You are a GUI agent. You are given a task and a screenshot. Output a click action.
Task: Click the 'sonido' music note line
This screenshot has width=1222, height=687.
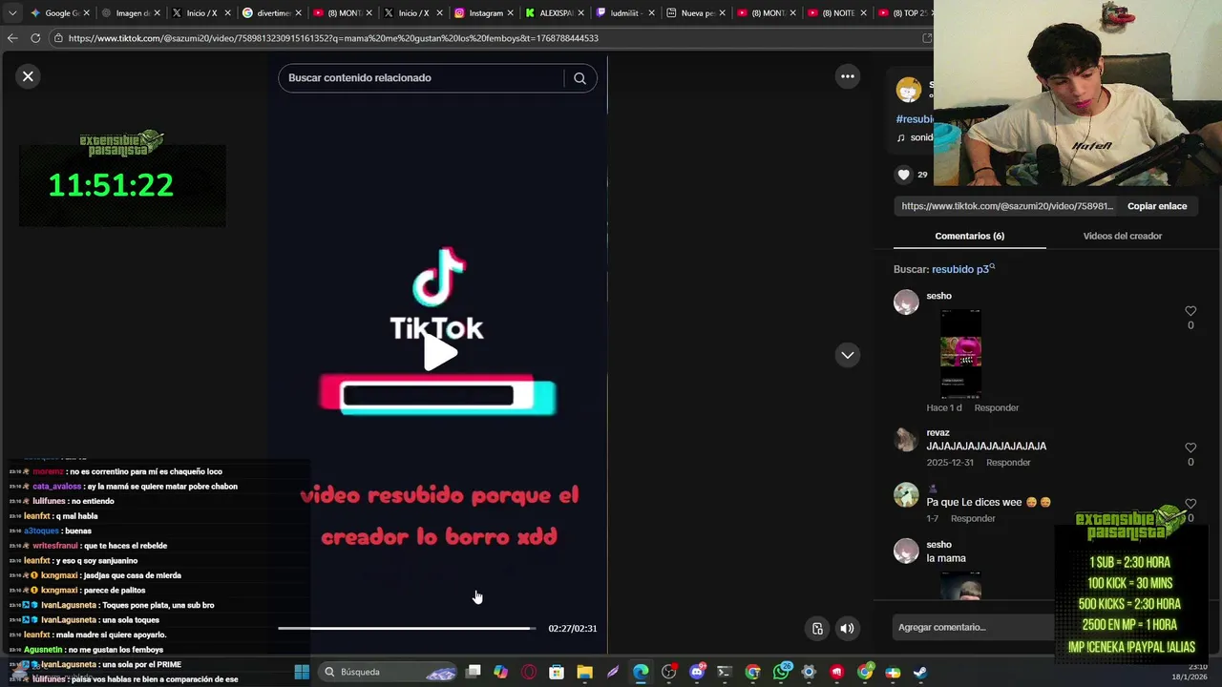click(x=915, y=137)
